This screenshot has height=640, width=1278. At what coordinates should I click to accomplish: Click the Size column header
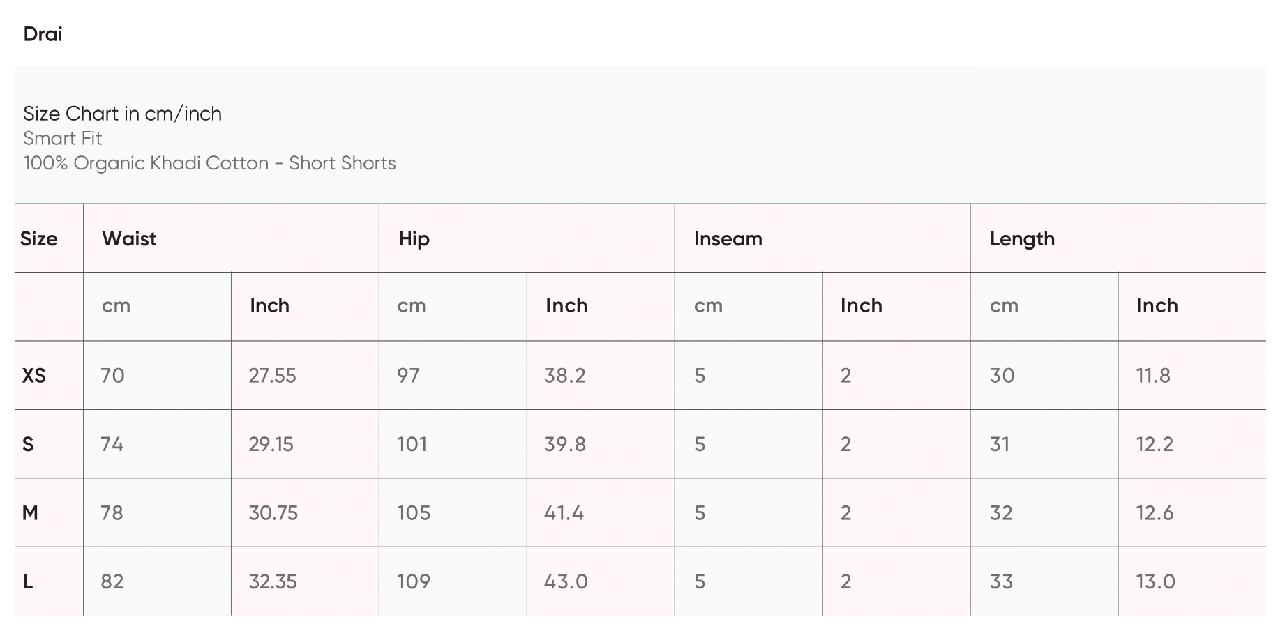39,238
